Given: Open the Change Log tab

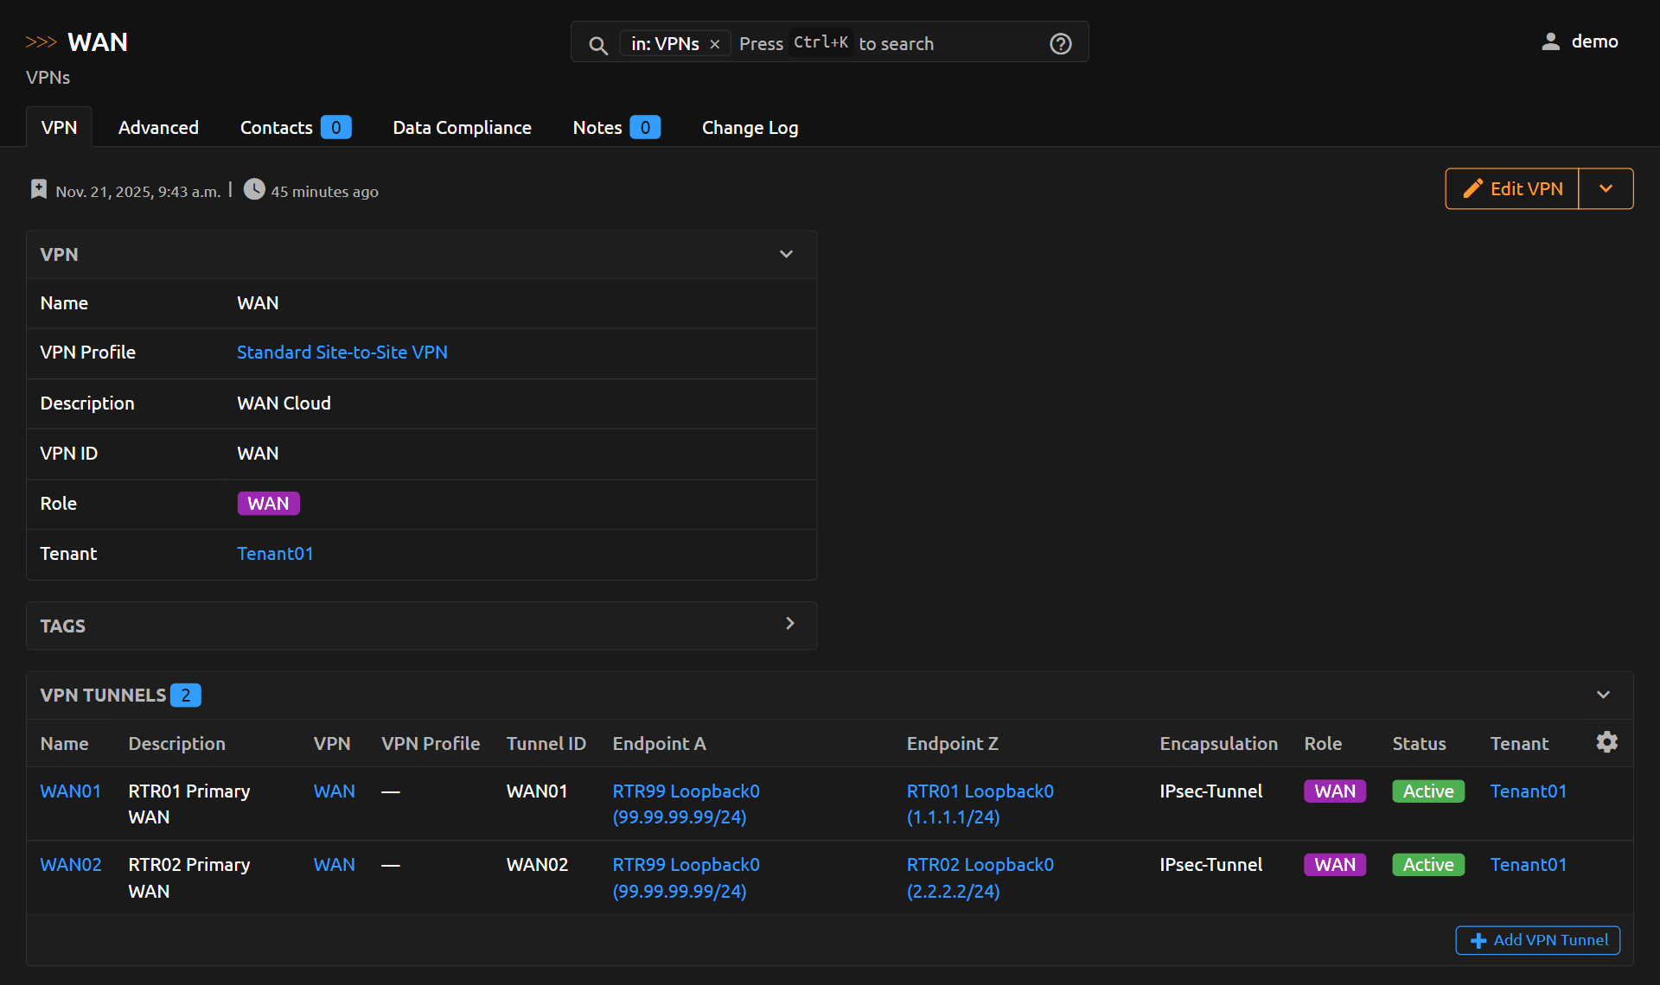Looking at the screenshot, I should click(750, 127).
